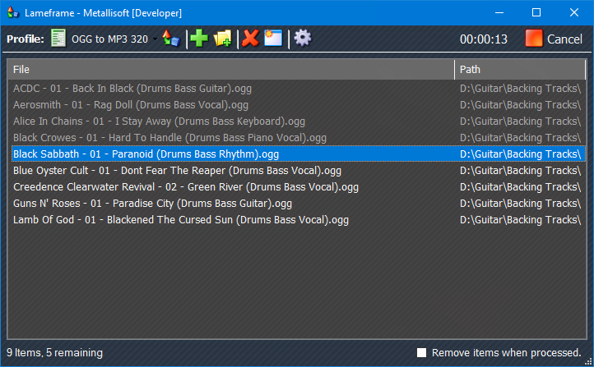This screenshot has width=594, height=367.
Task: Click the Lameframe app icon in title bar
Action: (x=12, y=13)
